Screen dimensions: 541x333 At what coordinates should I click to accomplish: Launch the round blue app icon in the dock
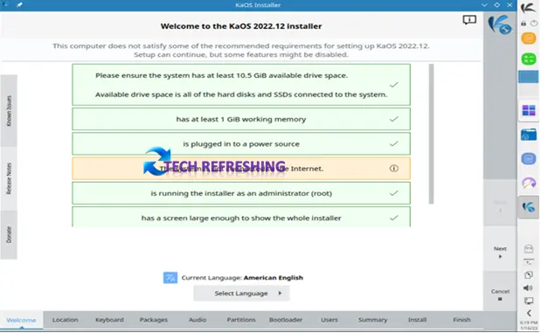coord(528,159)
